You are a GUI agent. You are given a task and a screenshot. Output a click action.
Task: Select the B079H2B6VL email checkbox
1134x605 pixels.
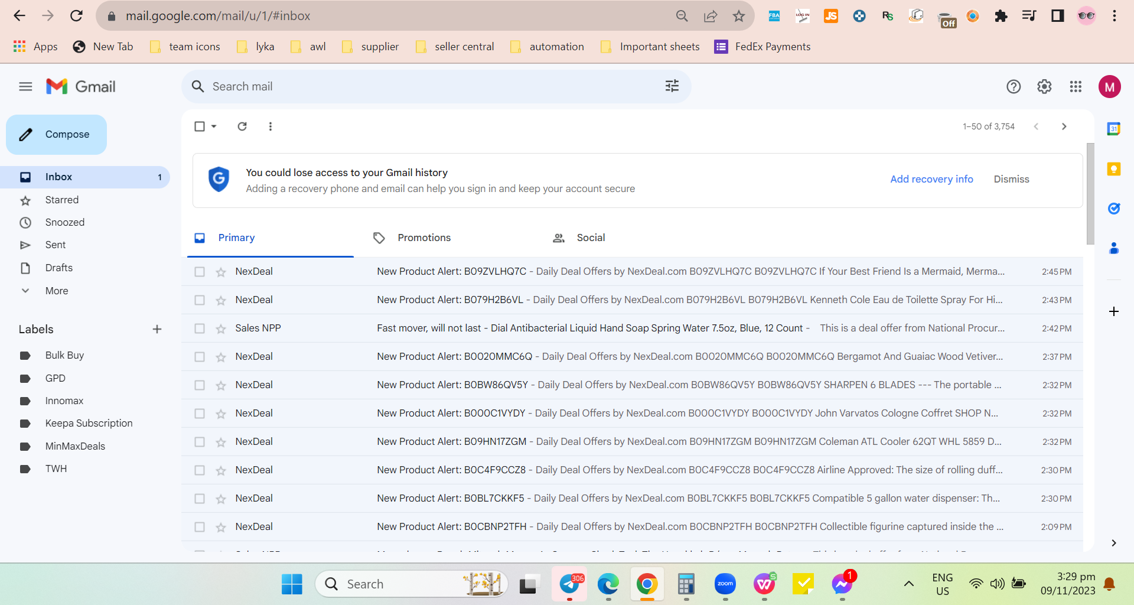coord(200,300)
